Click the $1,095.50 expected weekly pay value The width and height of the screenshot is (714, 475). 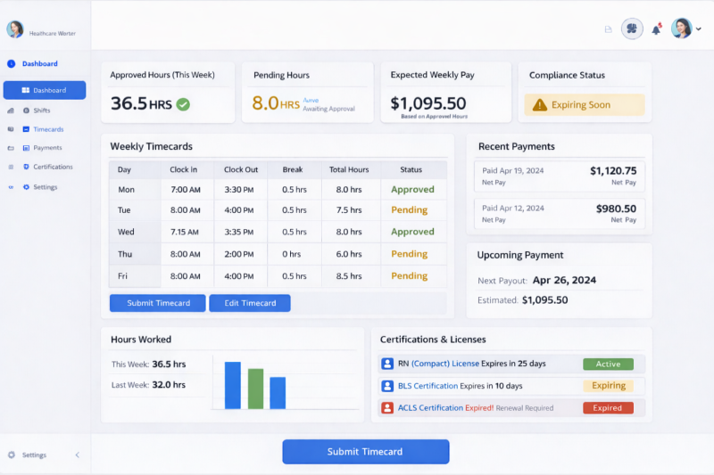(428, 103)
